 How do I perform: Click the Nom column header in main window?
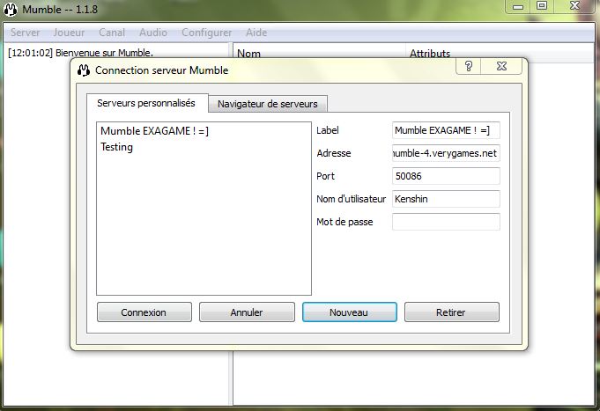click(320, 53)
